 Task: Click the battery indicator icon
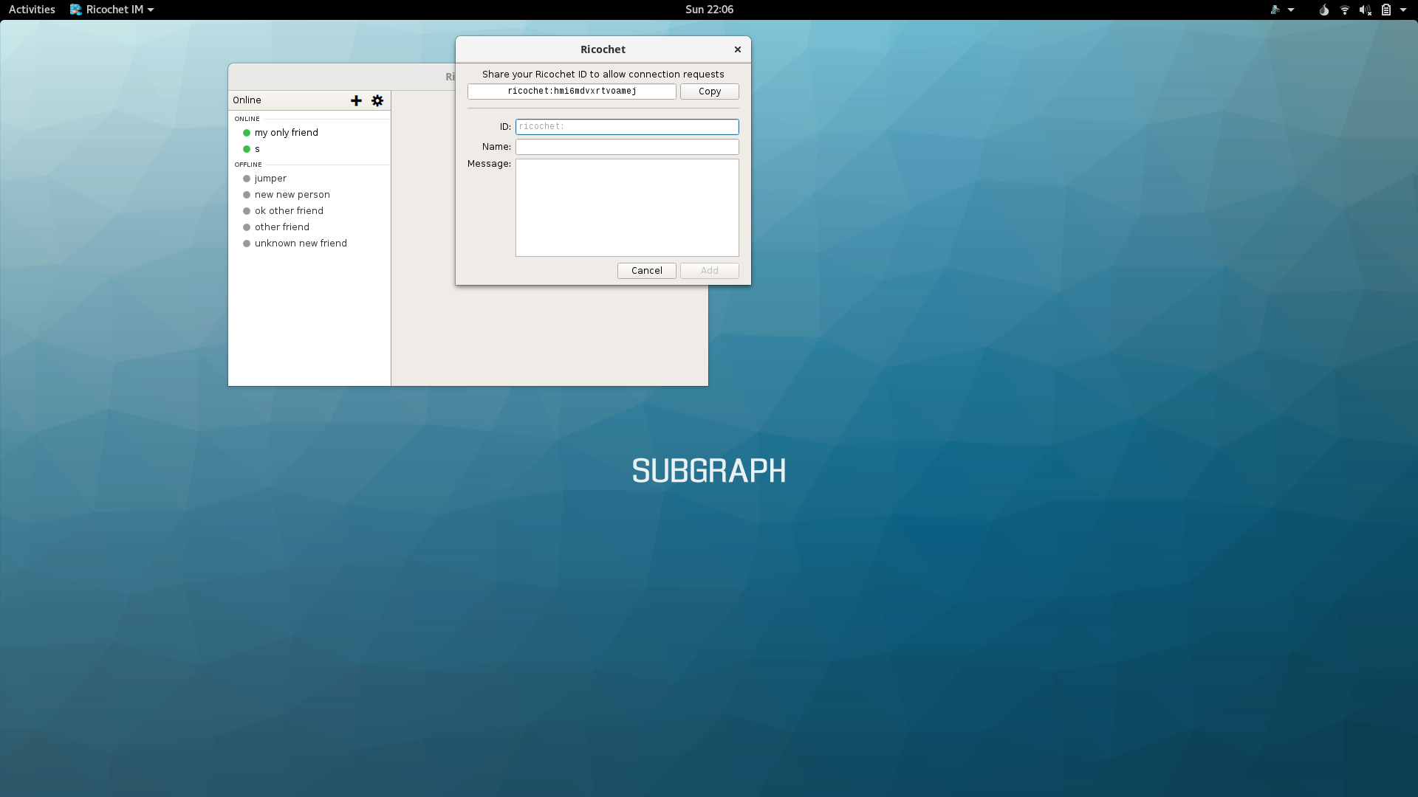coord(1386,10)
